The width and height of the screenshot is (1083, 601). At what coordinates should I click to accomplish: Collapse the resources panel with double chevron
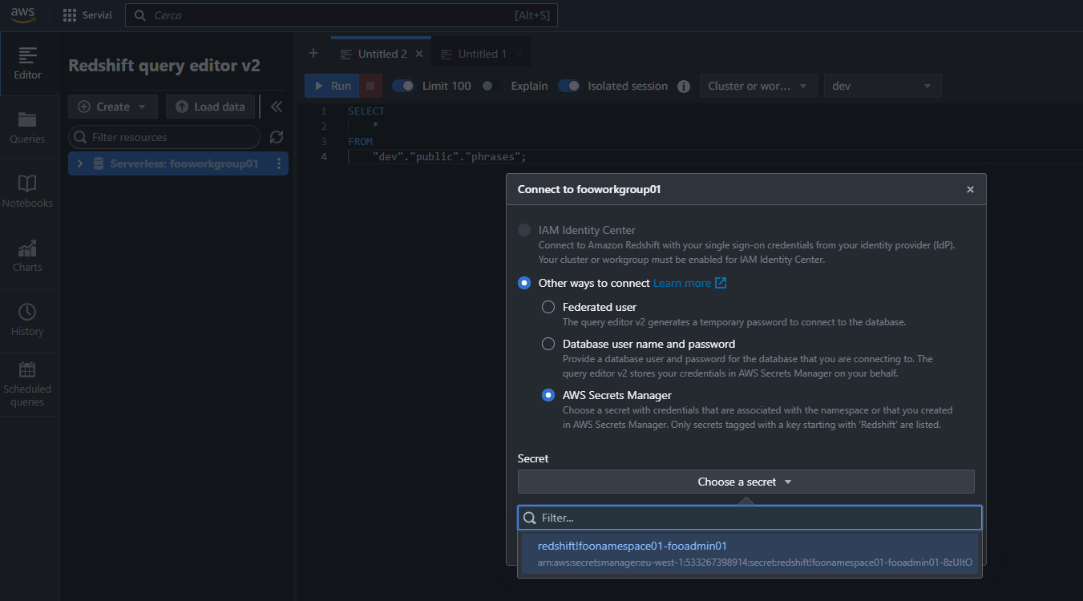pos(276,107)
